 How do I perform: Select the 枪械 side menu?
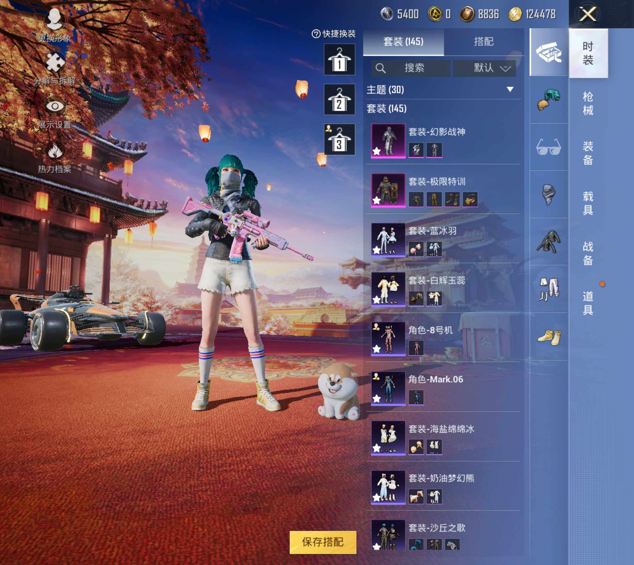[x=588, y=103]
